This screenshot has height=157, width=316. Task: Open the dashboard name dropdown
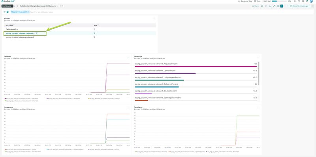pos(57,6)
